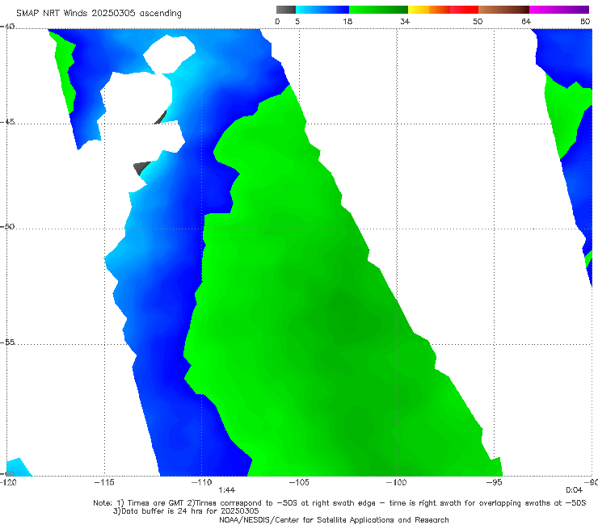Click the light blue patch at bottom-left map corner

17,468
